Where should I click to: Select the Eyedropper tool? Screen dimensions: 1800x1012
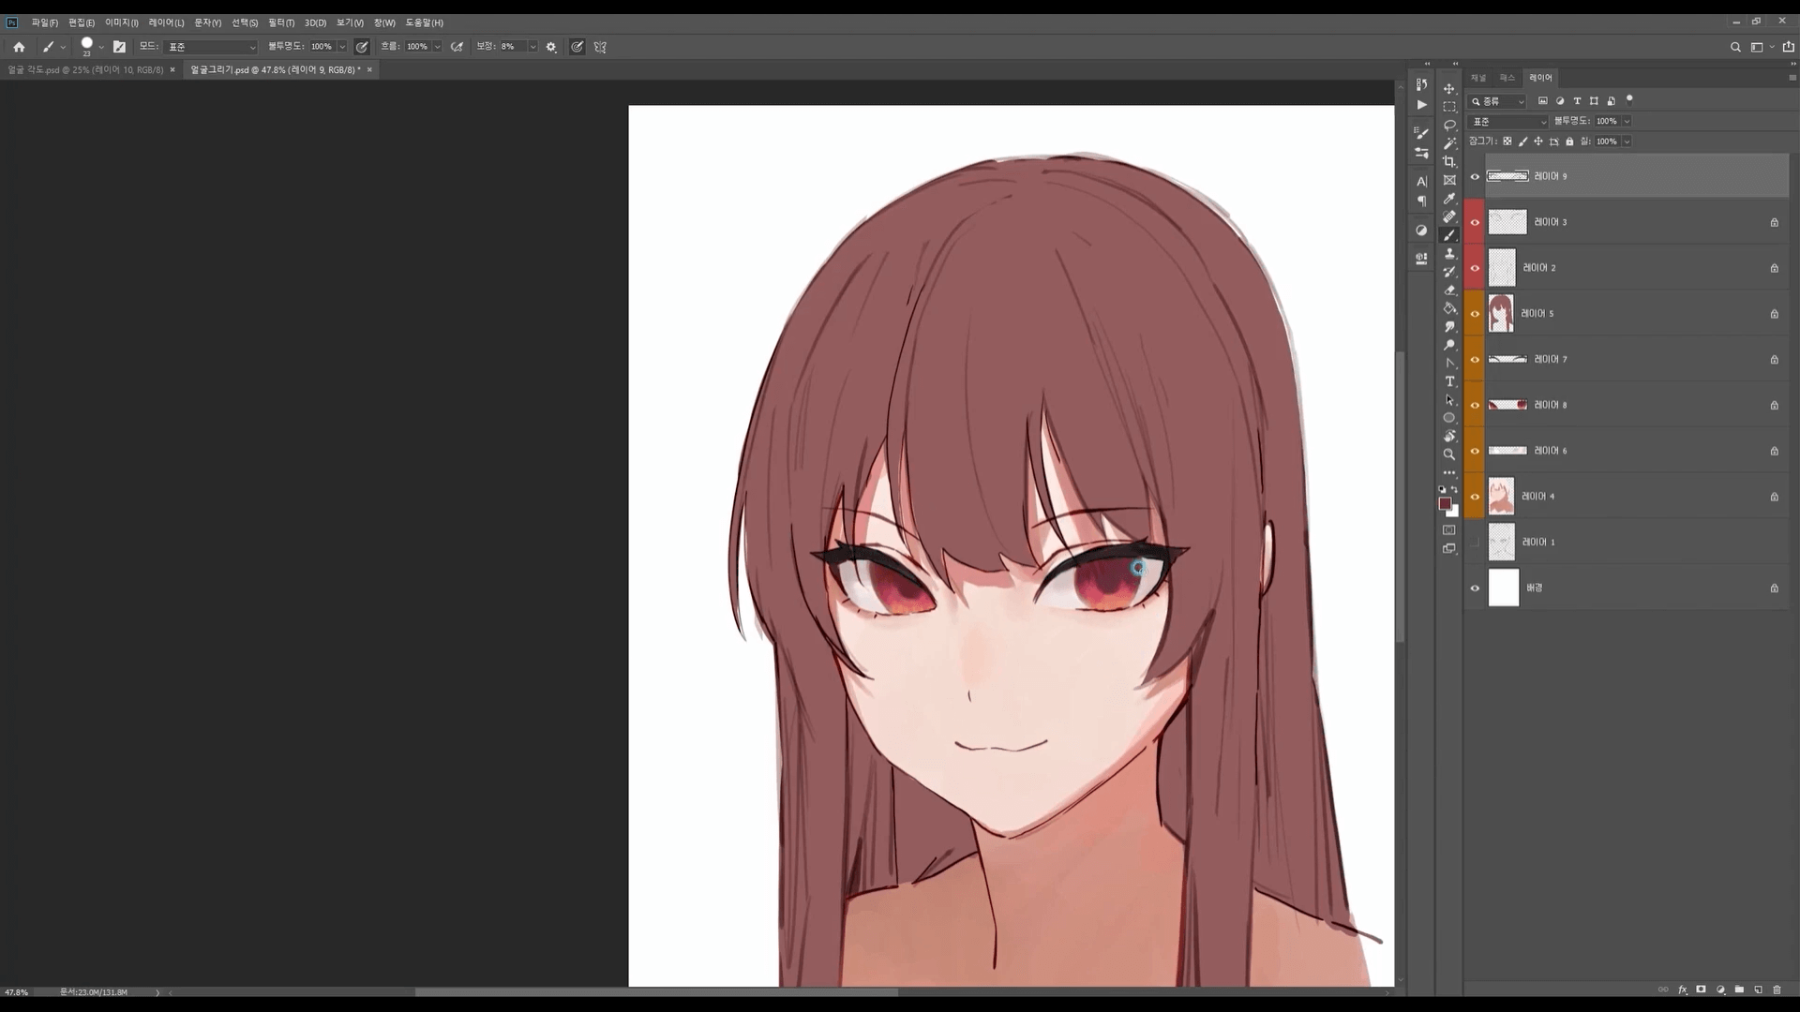(1449, 199)
